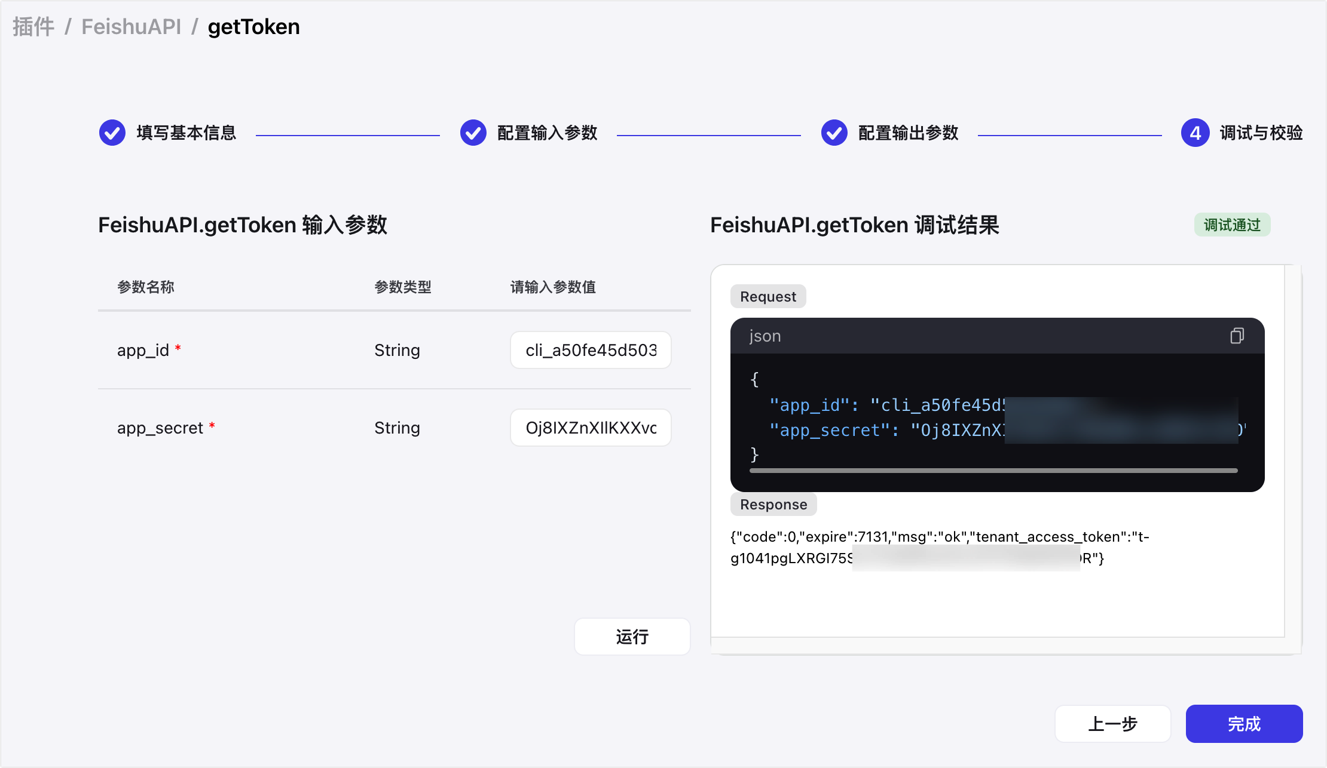Click the 参数类型 column header

pyautogui.click(x=403, y=287)
